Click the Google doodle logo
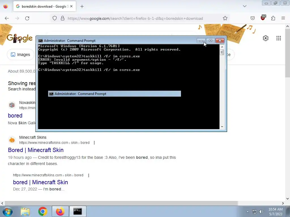 point(20,38)
